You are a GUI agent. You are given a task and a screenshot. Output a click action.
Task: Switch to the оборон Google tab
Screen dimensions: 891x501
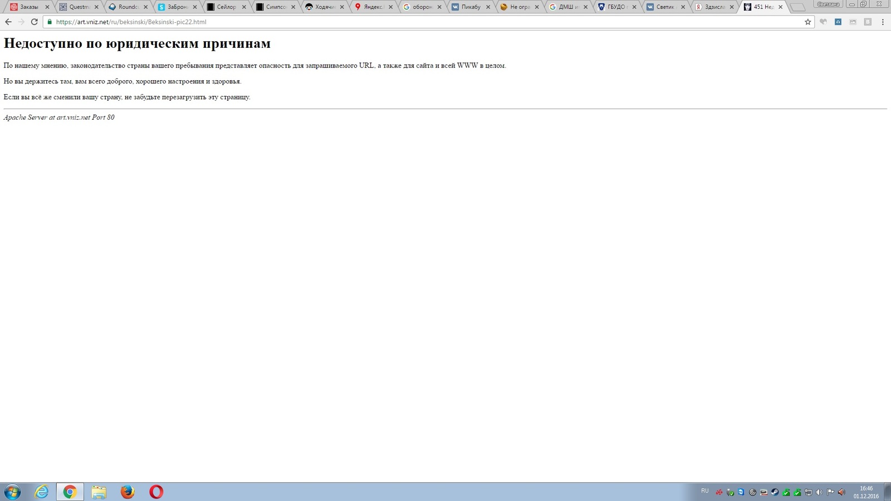click(x=423, y=7)
